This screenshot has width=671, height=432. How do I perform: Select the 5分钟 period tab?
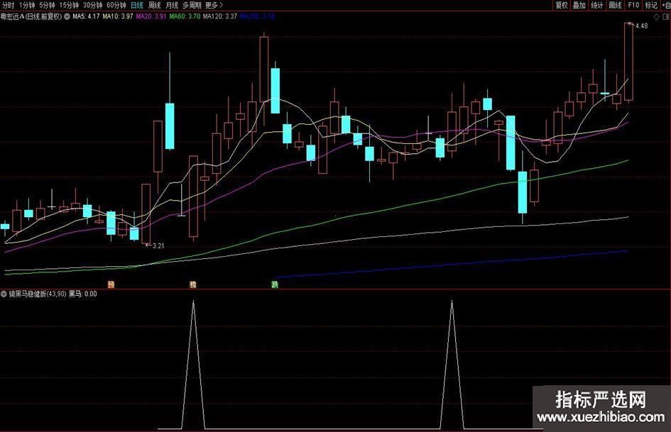47,5
